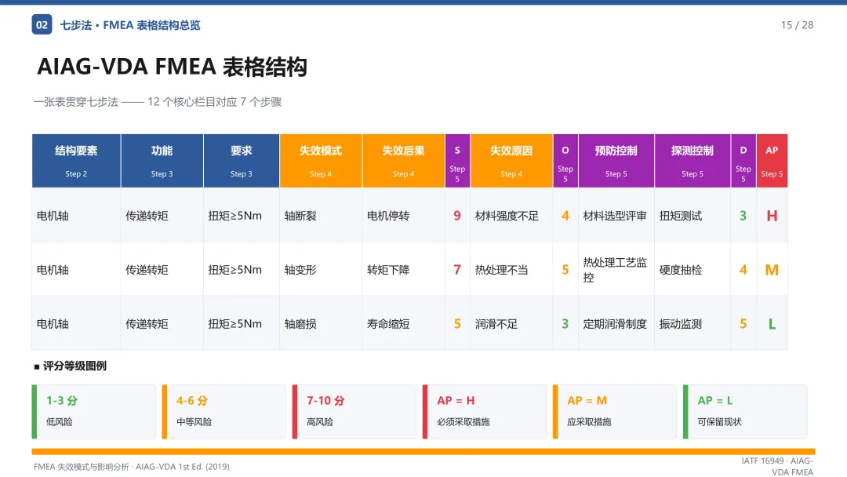The height and width of the screenshot is (477, 847).
Task: Click detection value 5 in 轴磨损 row
Action: (x=743, y=323)
